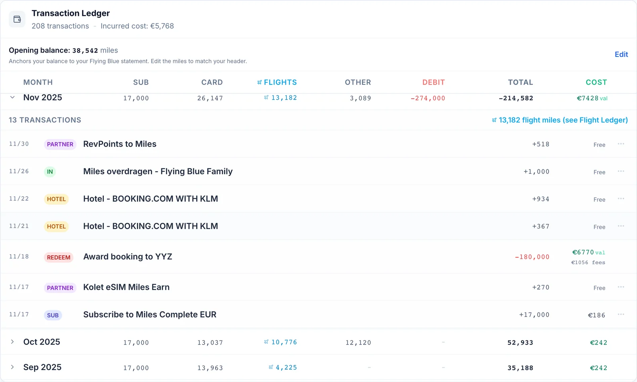Click the Oct 2025 cost €242

pos(598,343)
